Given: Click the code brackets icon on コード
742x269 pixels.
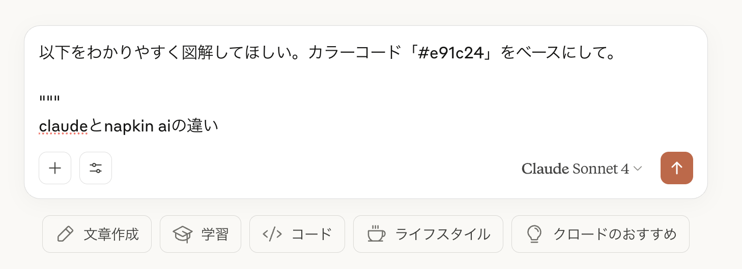Looking at the screenshot, I should click(x=272, y=234).
